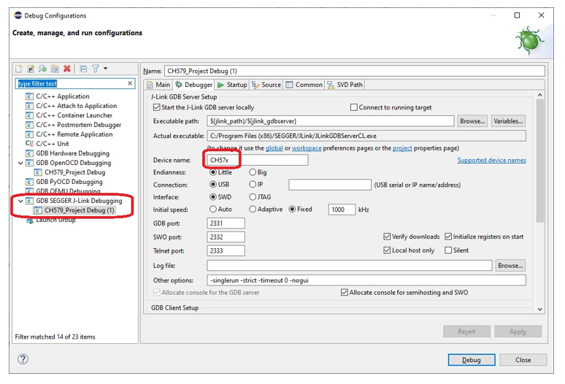The image size is (565, 384).
Task: Click the Device name field CH57x
Action: 257,161
